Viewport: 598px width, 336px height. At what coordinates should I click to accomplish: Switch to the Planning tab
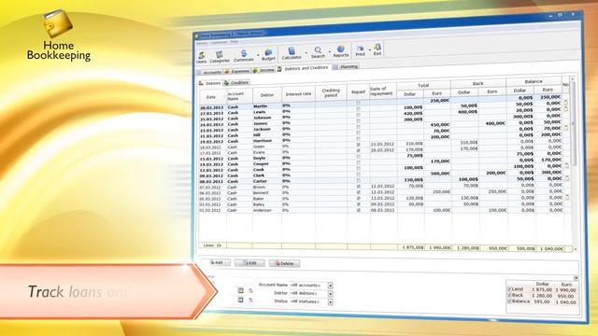(346, 66)
